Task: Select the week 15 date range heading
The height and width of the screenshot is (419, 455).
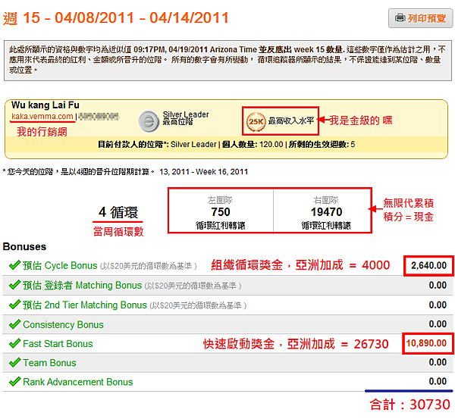Action: coord(116,17)
